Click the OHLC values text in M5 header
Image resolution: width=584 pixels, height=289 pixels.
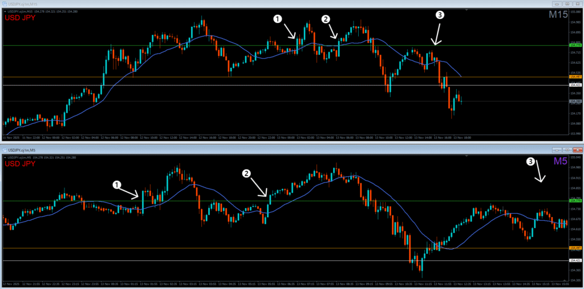54,157
